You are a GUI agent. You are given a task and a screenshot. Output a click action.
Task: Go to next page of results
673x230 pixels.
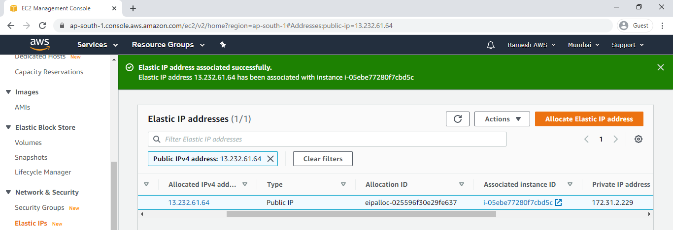point(615,139)
